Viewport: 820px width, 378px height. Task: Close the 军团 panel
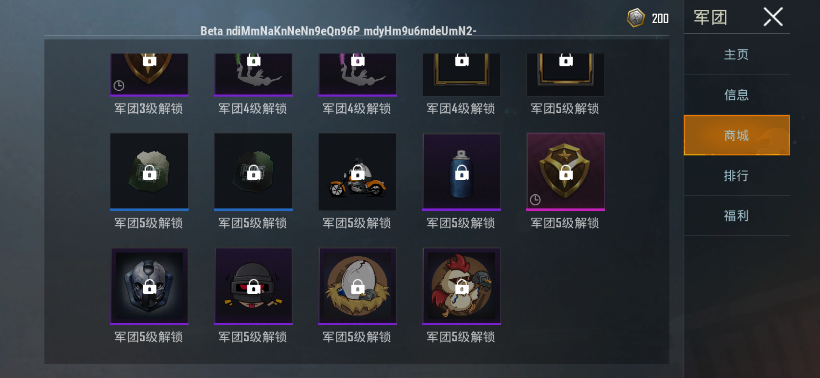773,17
